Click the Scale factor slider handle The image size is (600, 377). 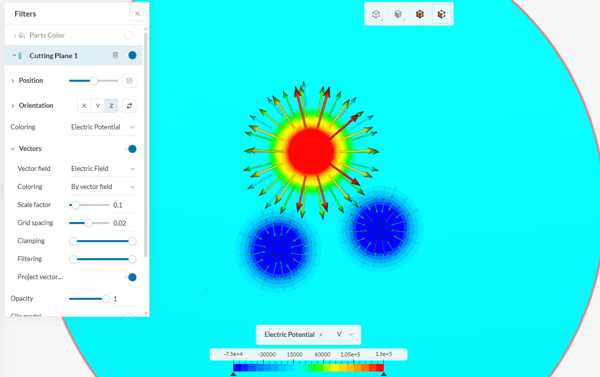(76, 205)
